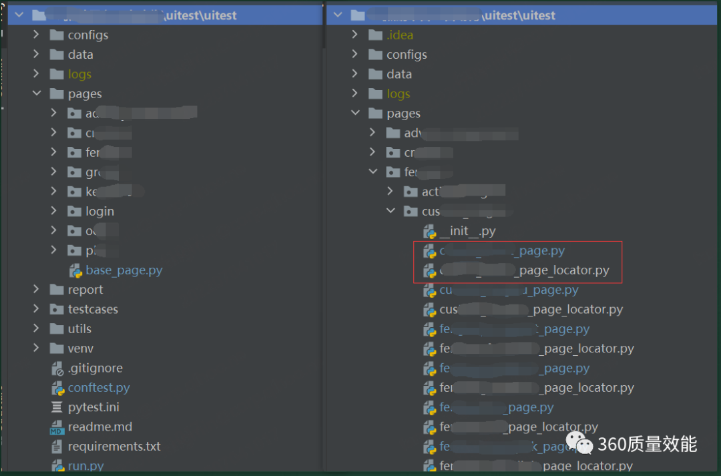
Task: Select base_page.py in the left tree
Action: tap(124, 270)
